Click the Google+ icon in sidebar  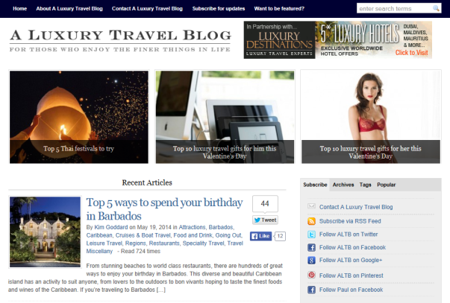[x=311, y=261]
